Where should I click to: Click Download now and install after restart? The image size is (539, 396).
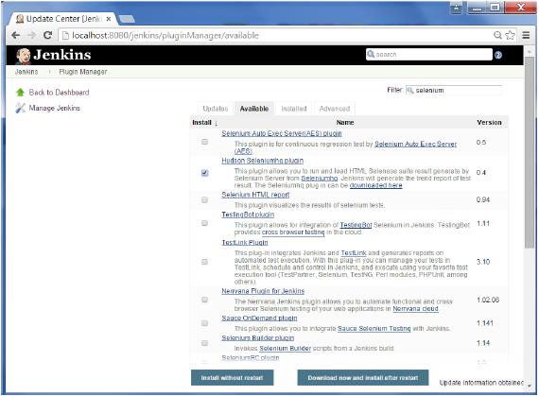pyautogui.click(x=363, y=378)
